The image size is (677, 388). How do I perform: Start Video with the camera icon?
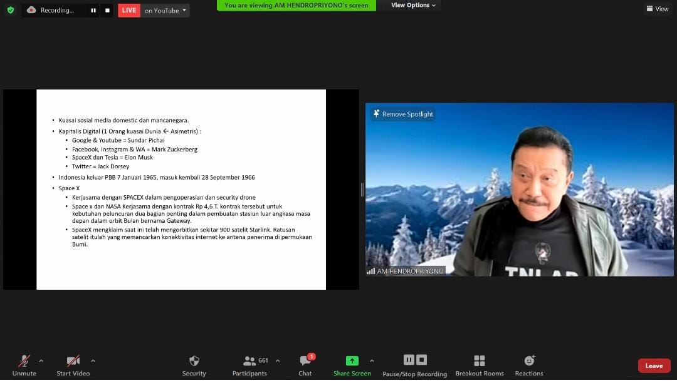coord(73,365)
